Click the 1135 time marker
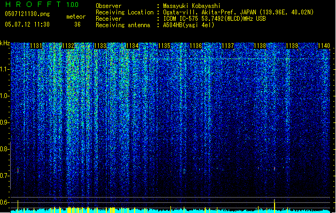 click(164, 46)
